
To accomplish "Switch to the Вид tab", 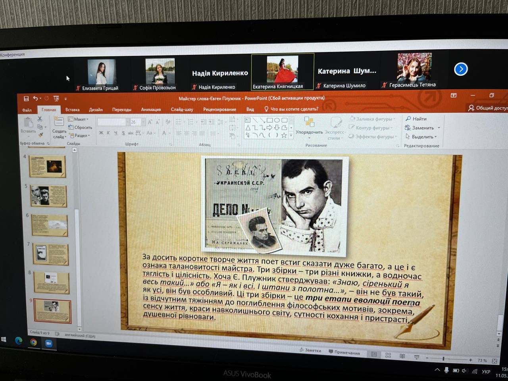I will (250, 109).
